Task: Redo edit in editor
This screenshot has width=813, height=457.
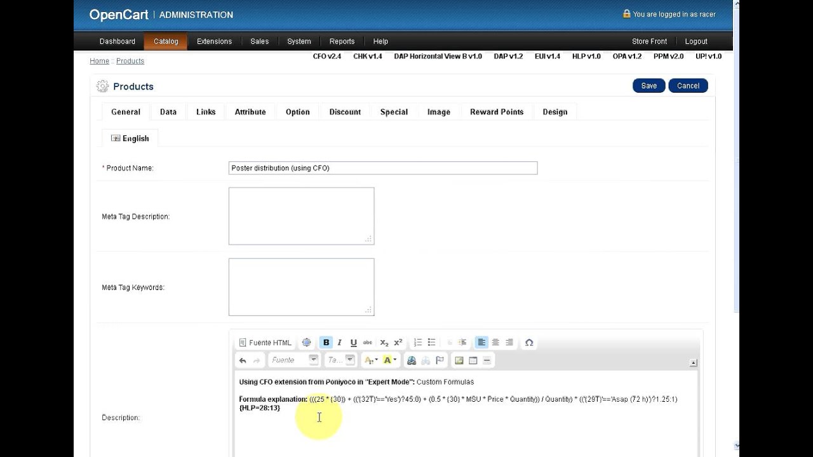Action: 257,361
